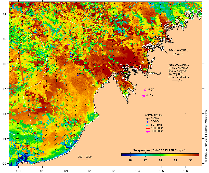
Task: Click the 0-30m depth label
Action: [x=155, y=118]
